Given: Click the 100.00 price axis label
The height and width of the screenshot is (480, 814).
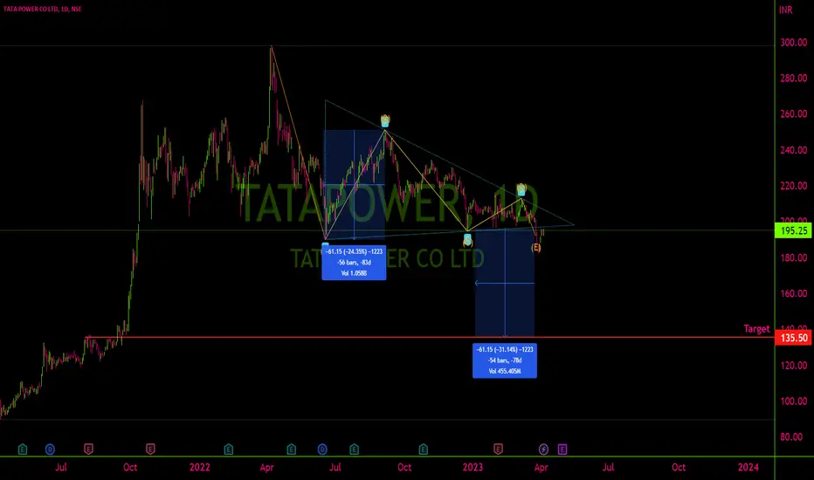Looking at the screenshot, I should [x=794, y=401].
